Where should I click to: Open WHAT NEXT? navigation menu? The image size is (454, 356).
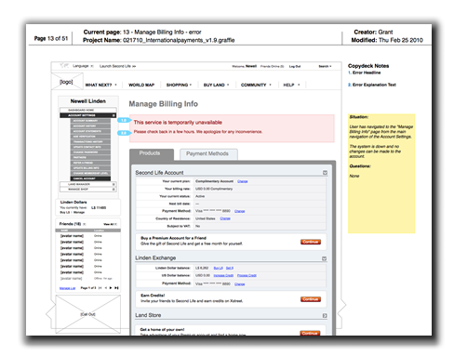(x=101, y=85)
